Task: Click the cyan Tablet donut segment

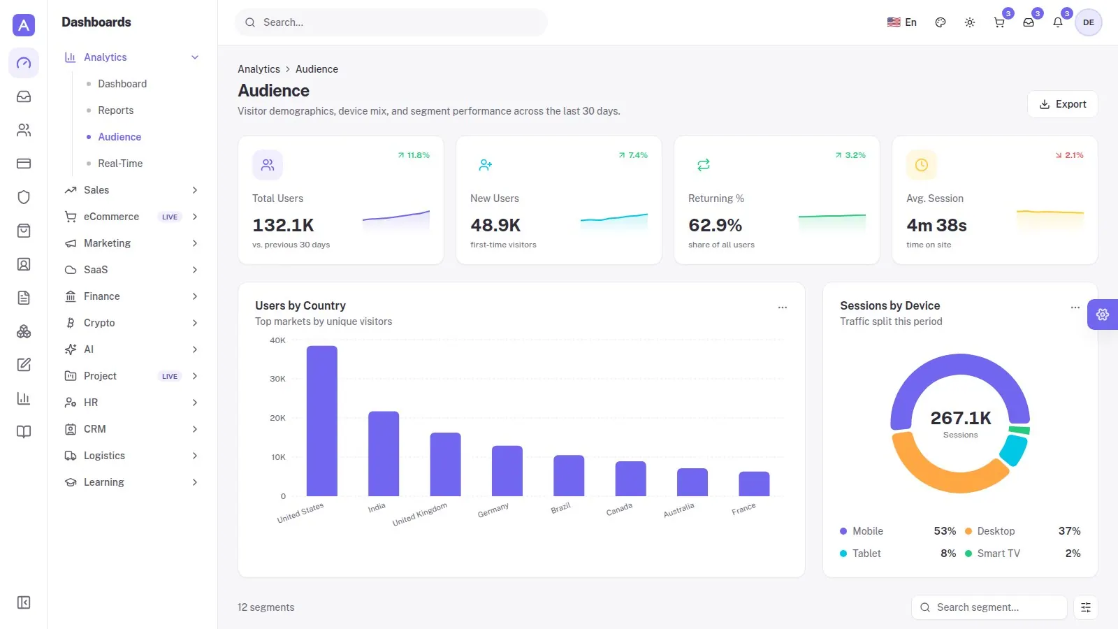Action: point(1013,450)
